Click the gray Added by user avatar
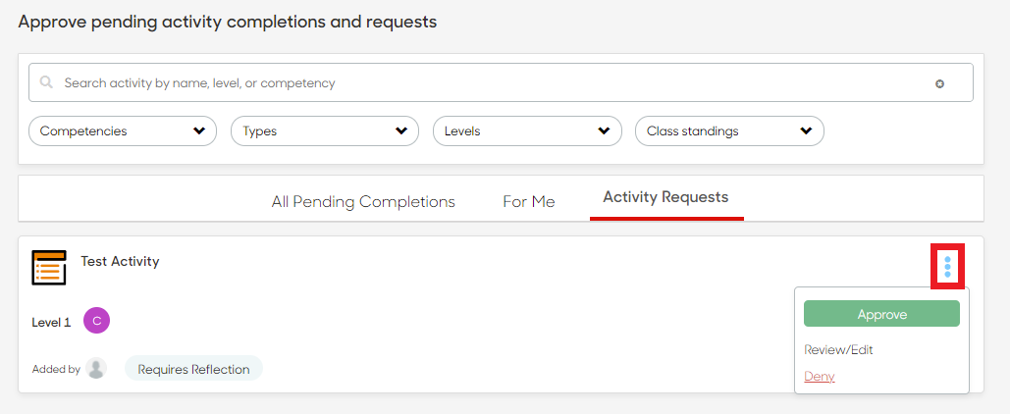Image resolution: width=1010 pixels, height=414 pixels. click(x=96, y=368)
